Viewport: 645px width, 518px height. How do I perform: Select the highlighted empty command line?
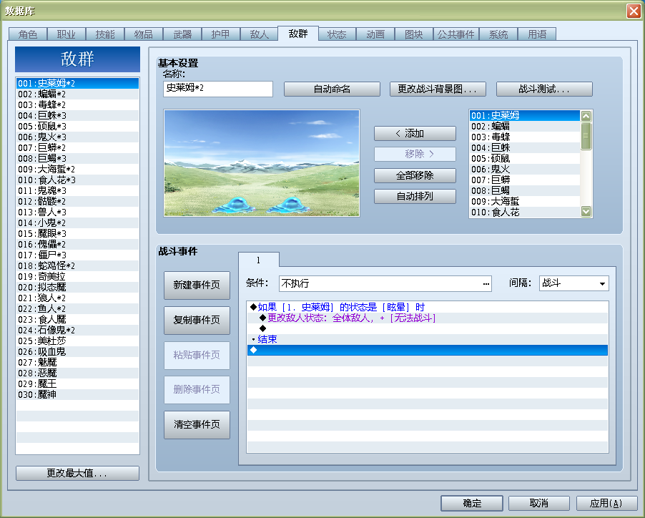point(427,350)
